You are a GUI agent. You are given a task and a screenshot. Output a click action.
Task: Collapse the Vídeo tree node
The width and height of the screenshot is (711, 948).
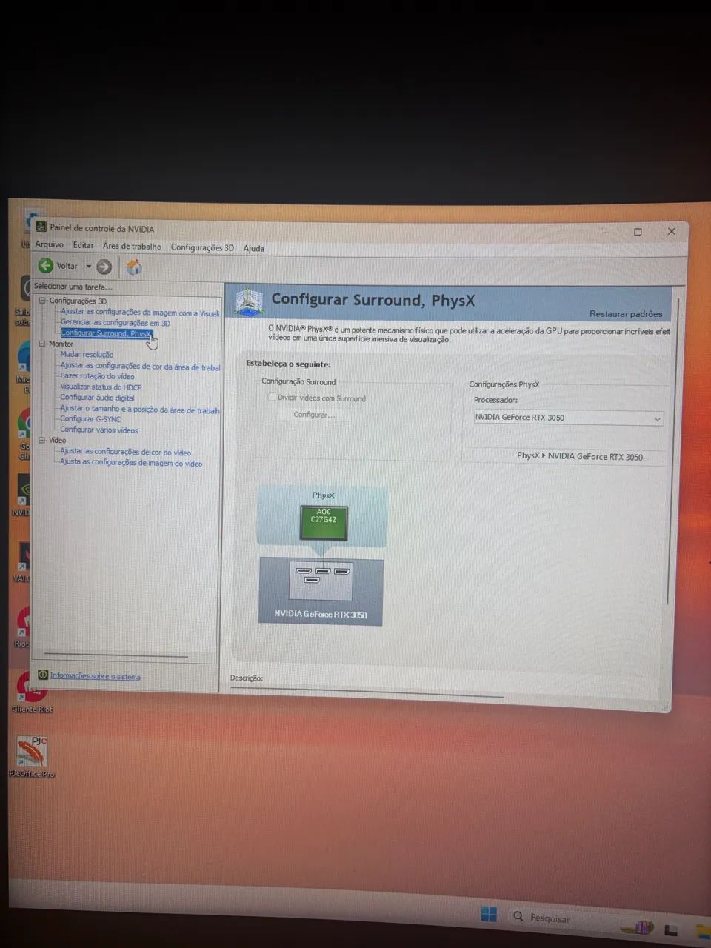click(42, 440)
